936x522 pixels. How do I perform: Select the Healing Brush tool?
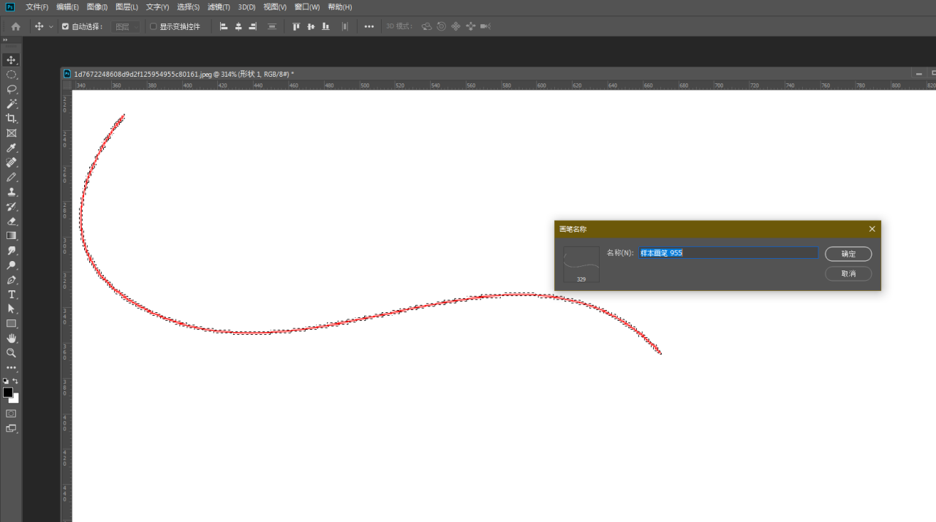click(11, 162)
